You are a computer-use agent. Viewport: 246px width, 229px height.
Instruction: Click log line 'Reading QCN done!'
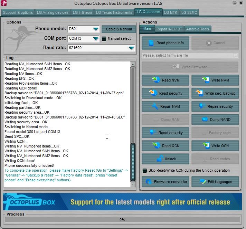point(20,88)
